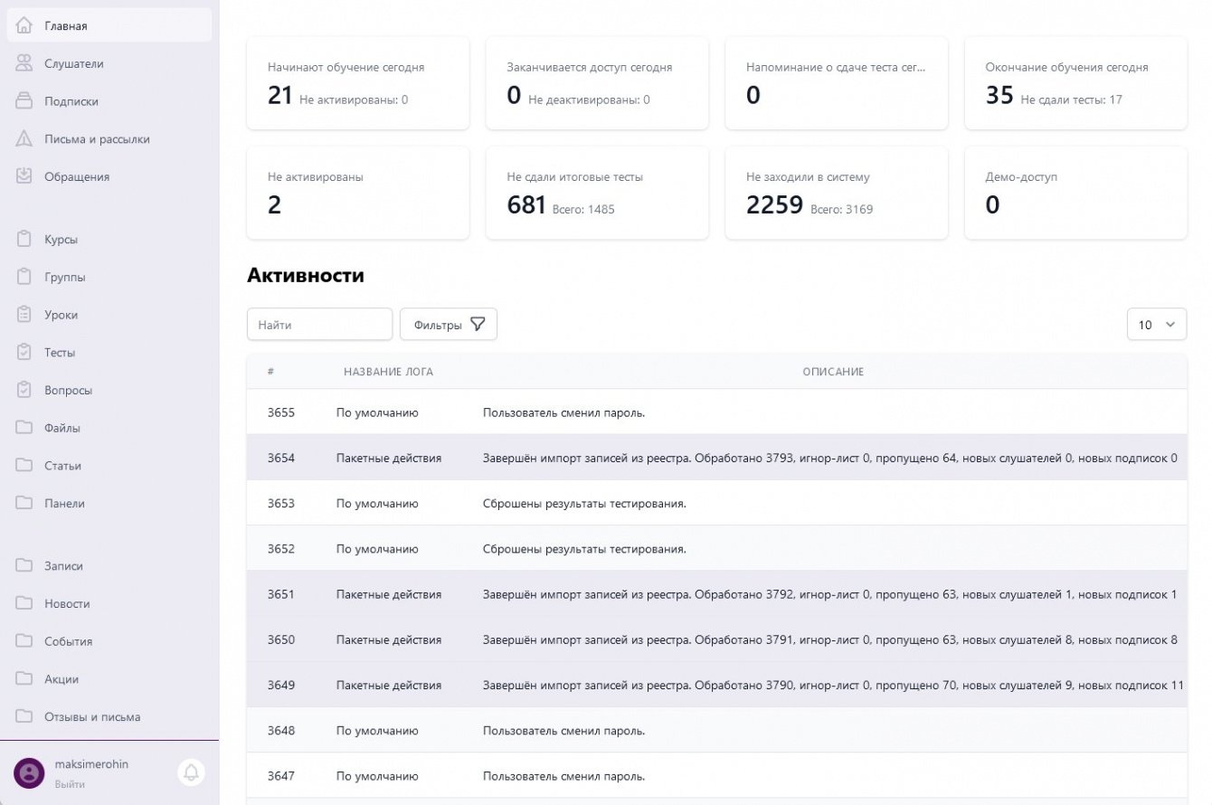Select the Группы icon in sidebar
Viewport: 1212px width, 805px height.
(25, 277)
